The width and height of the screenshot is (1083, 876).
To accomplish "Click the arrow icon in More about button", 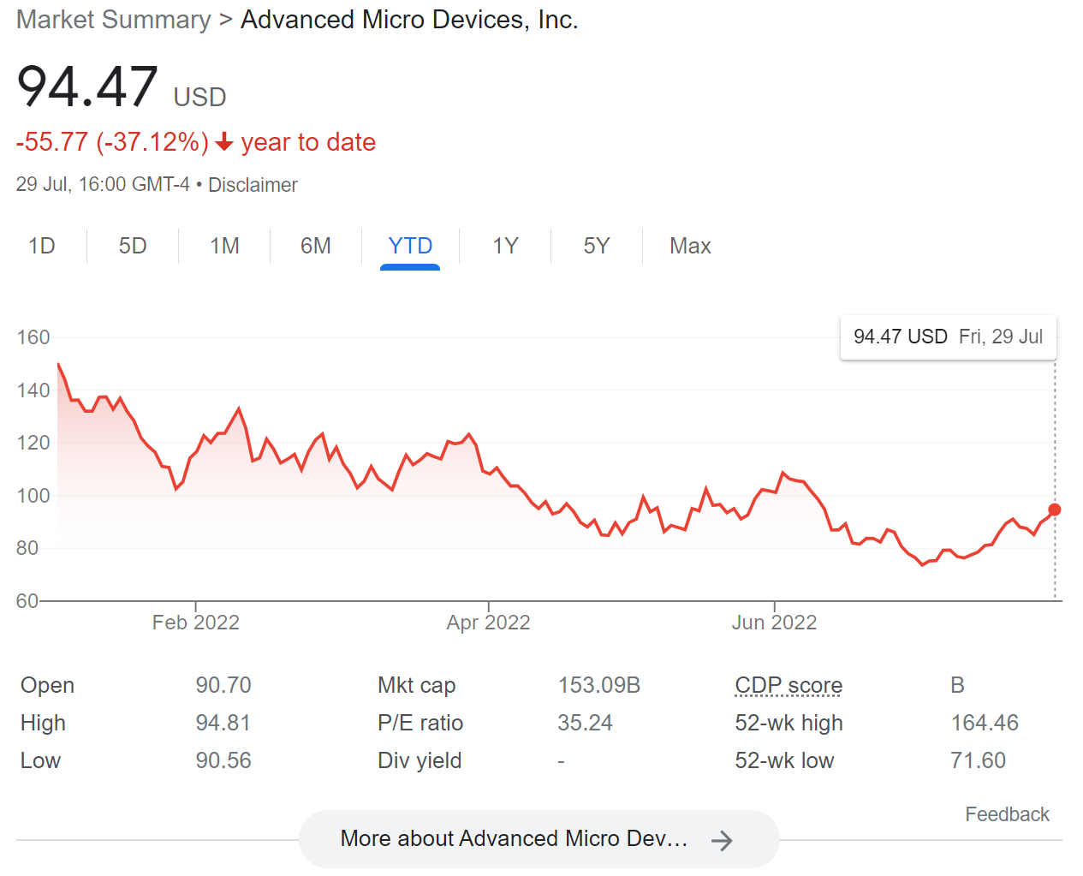I will 722,841.
